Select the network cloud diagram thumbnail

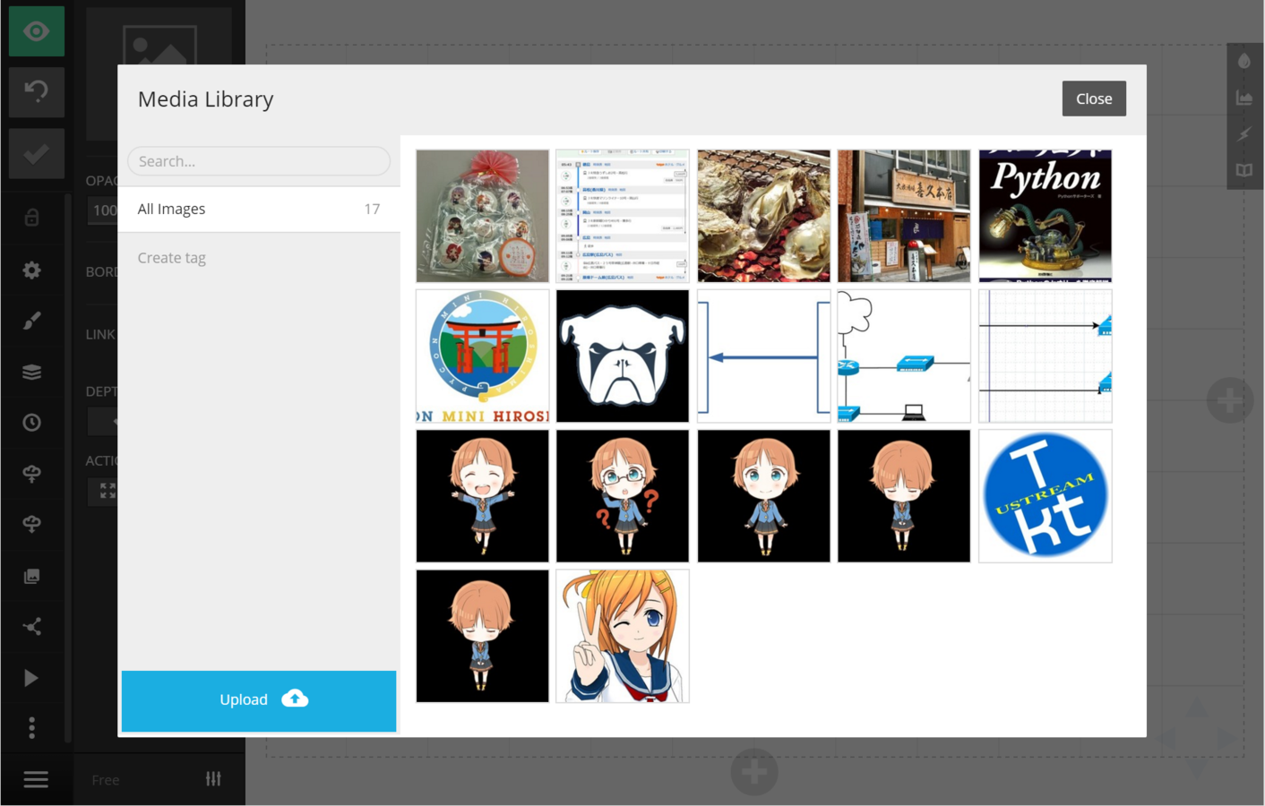coord(904,356)
